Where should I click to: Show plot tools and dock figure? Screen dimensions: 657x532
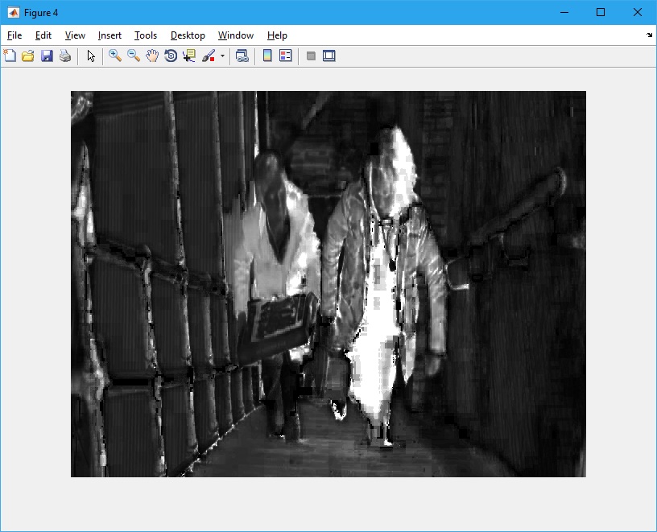point(329,56)
